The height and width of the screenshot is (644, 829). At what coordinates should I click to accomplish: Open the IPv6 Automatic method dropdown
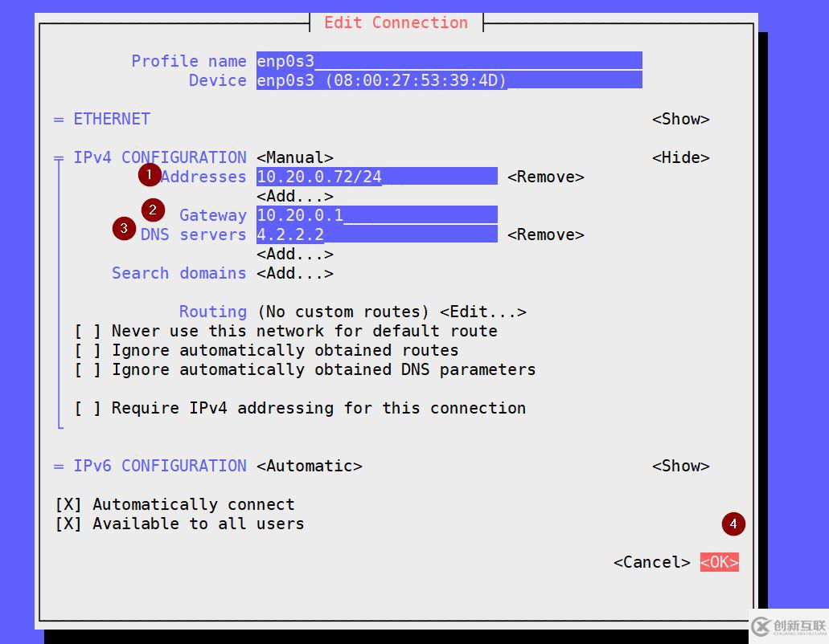pos(310,466)
